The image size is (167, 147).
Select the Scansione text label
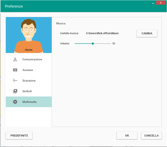(29, 81)
